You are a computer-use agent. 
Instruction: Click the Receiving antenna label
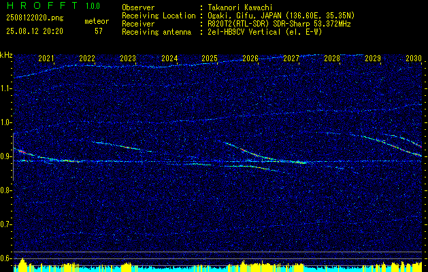[157, 32]
